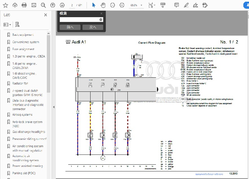Open the Panoramic sliding sunroof bookmark
Image resolution: width=249 pixels, height=179 pixels.
pyautogui.click(x=29, y=139)
